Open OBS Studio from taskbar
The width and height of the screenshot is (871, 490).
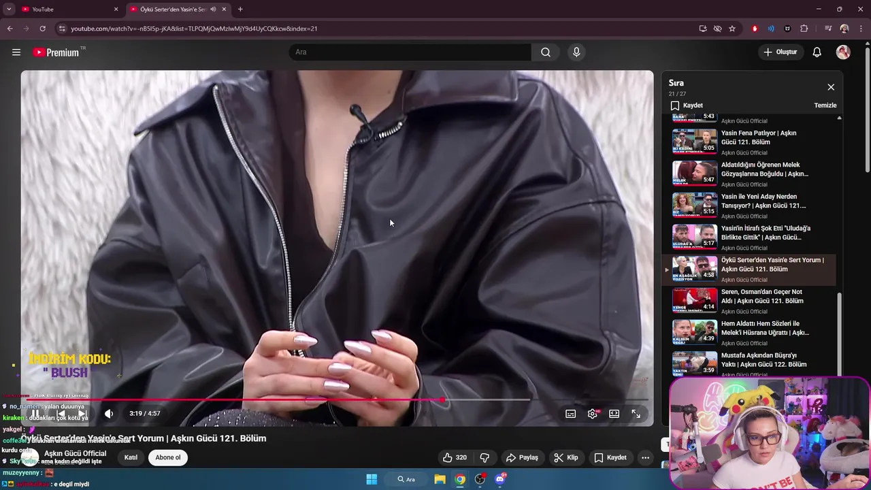[480, 479]
